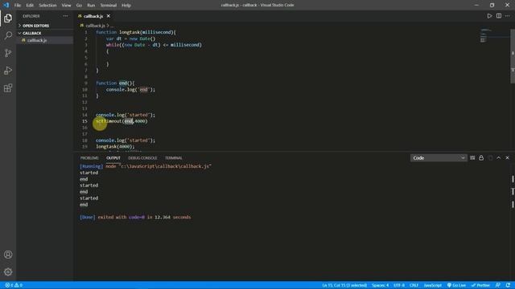Open the File menu
The image size is (515, 289).
click(18, 6)
